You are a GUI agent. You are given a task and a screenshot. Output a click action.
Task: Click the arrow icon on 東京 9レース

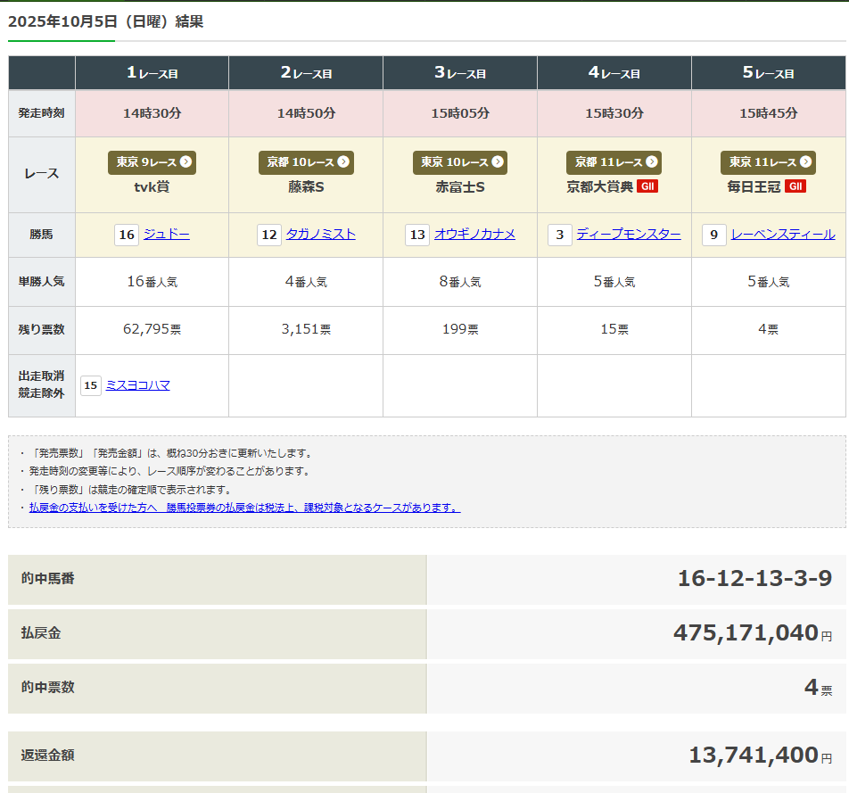click(185, 162)
